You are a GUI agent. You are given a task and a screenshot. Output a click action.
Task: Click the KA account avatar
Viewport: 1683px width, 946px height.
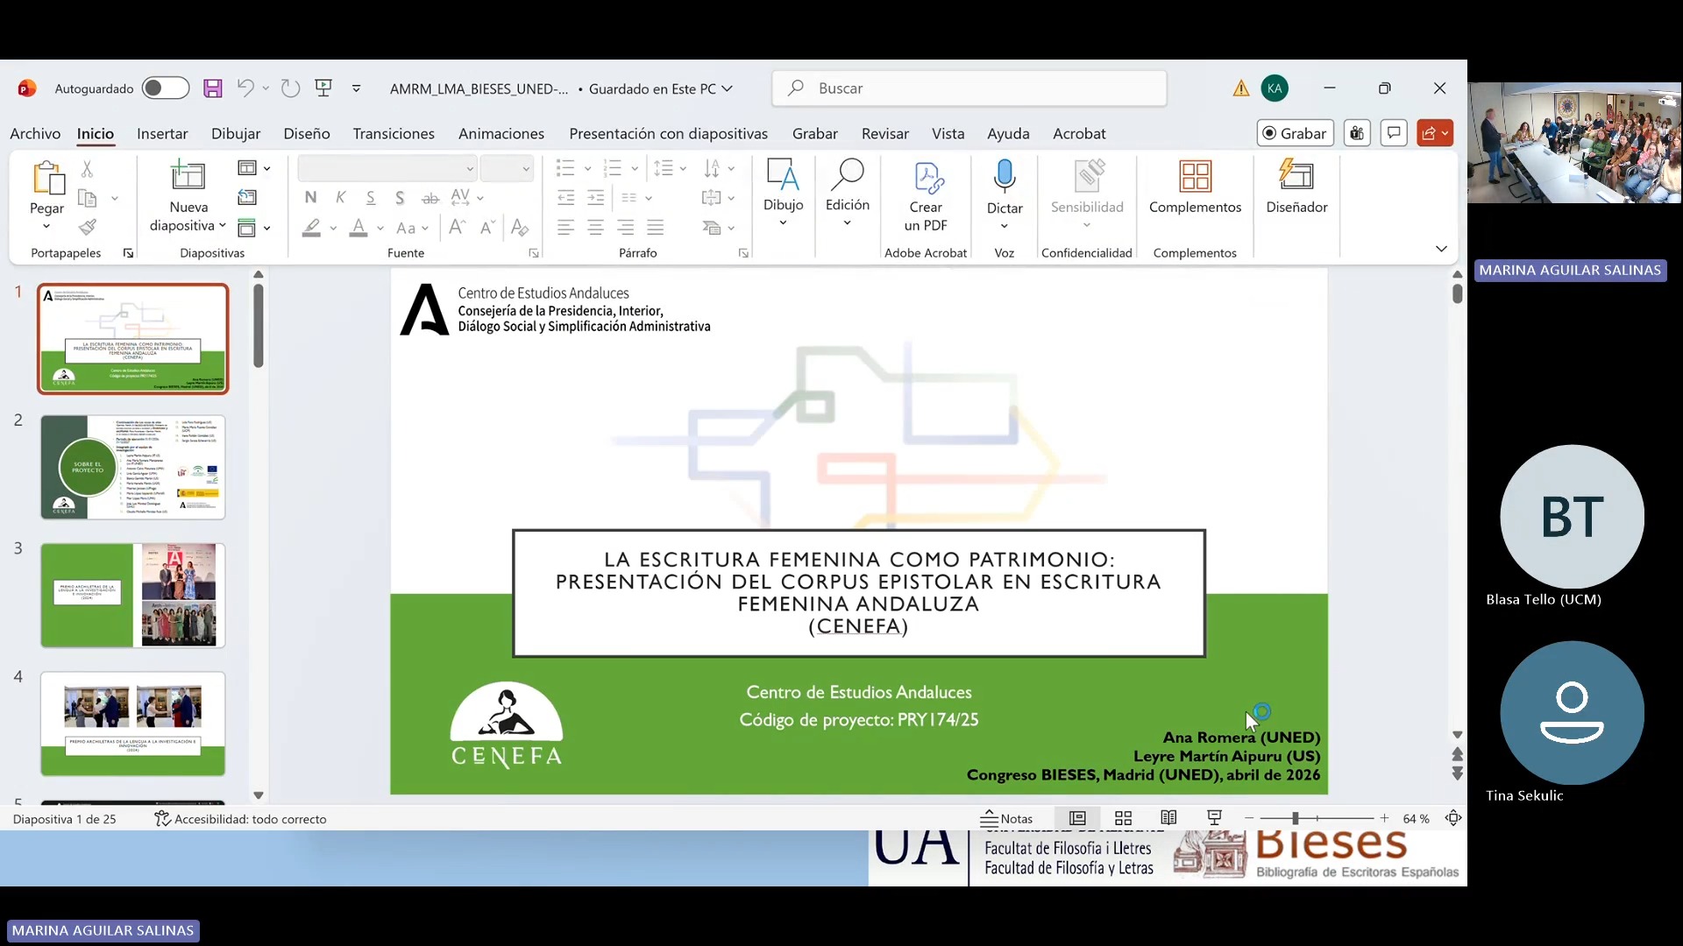(1275, 88)
